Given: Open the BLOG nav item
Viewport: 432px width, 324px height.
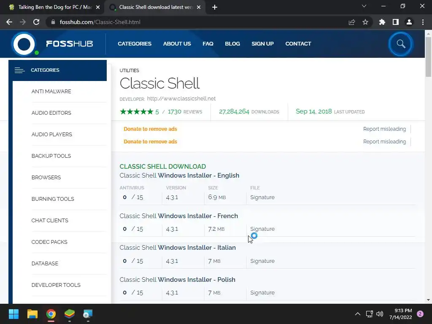Looking at the screenshot, I should click(x=232, y=44).
